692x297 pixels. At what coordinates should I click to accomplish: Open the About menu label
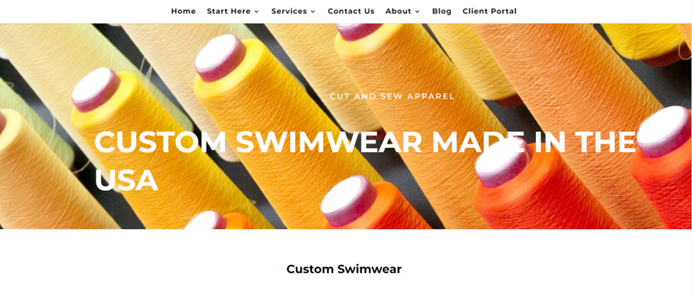click(398, 12)
